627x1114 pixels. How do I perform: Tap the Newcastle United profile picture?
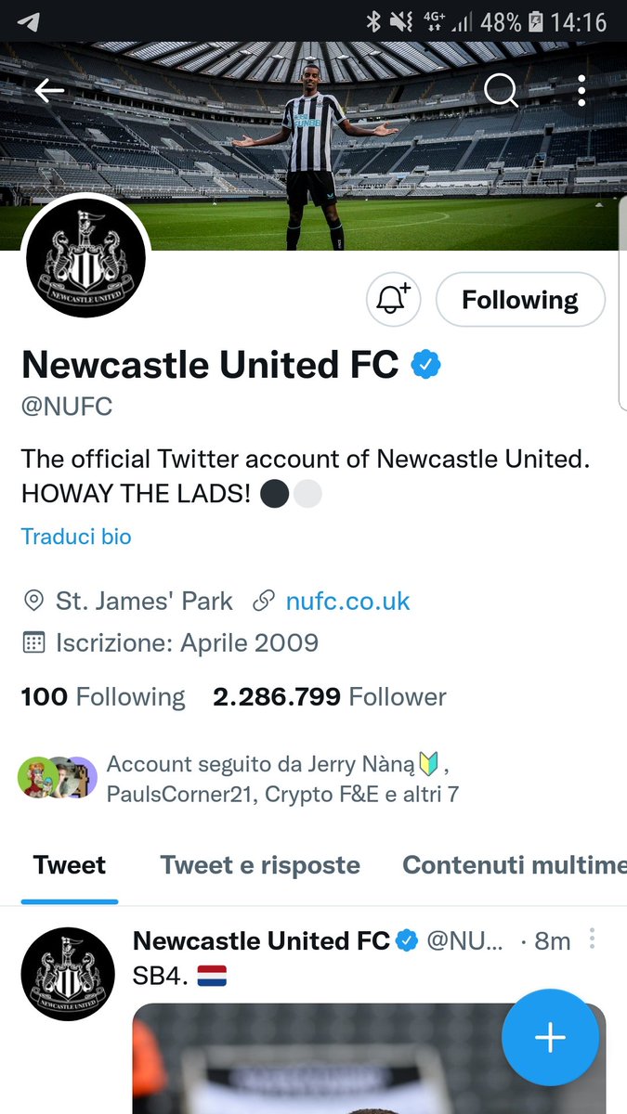85,259
